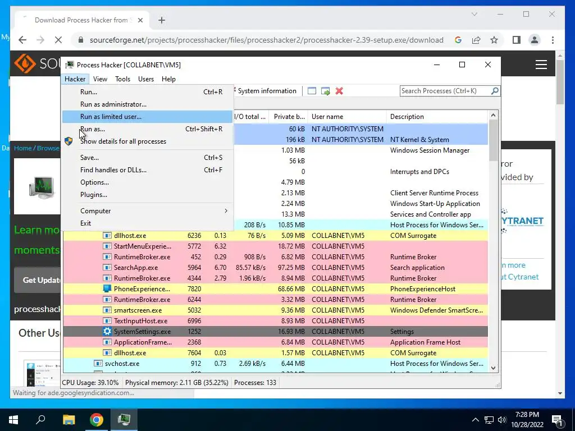Choose Exit from Hacker menu
This screenshot has height=431, width=575.
[x=148, y=223]
